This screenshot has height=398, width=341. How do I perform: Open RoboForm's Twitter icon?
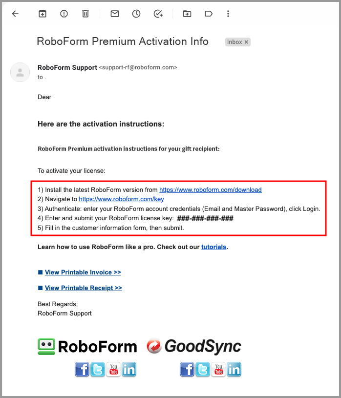coord(98,370)
